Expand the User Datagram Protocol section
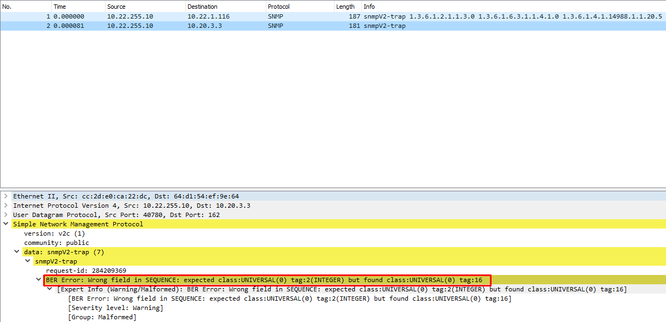Screen dimensions: 666x322 tap(5, 214)
